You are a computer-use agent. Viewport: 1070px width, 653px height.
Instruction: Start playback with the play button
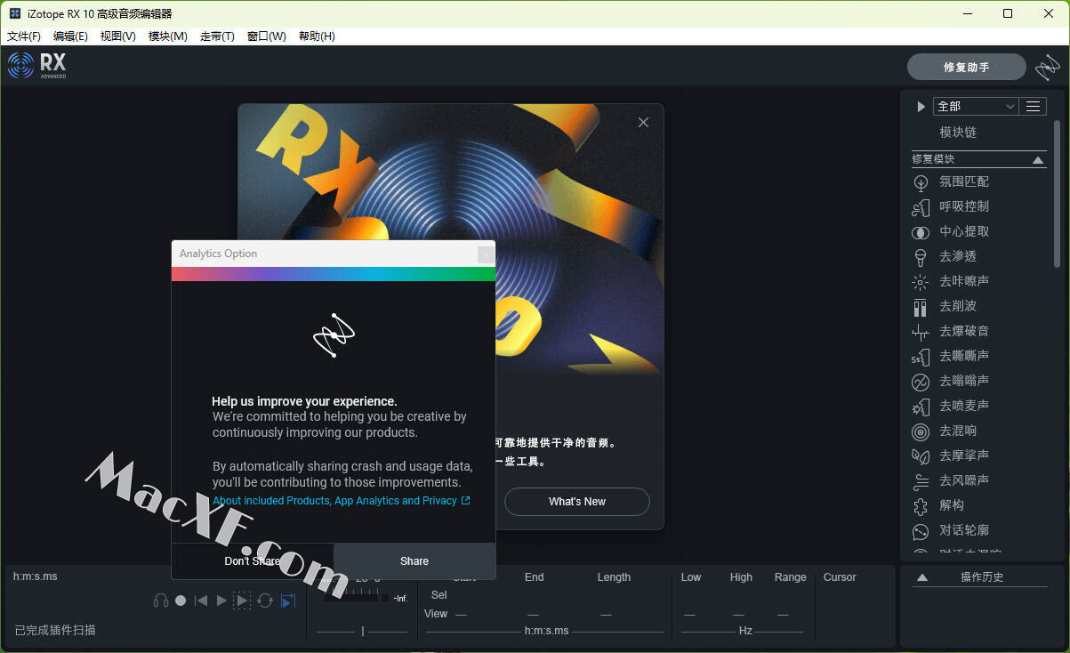pos(221,601)
